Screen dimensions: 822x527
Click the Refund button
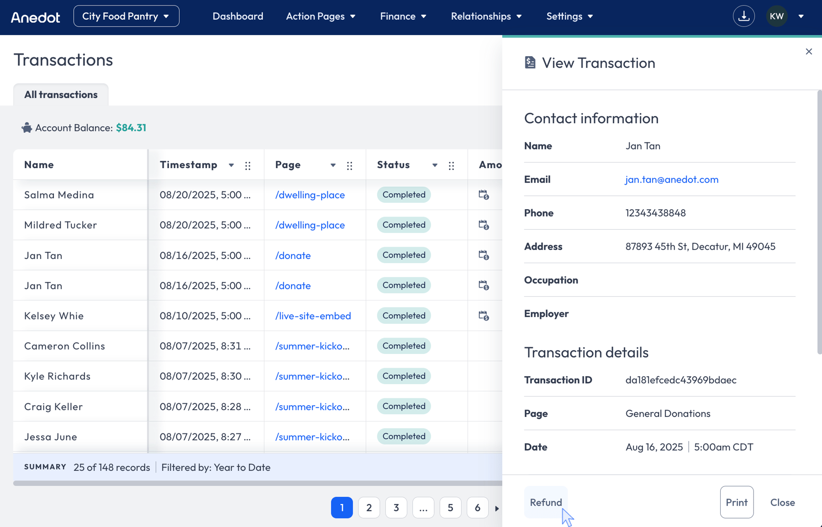click(x=546, y=502)
